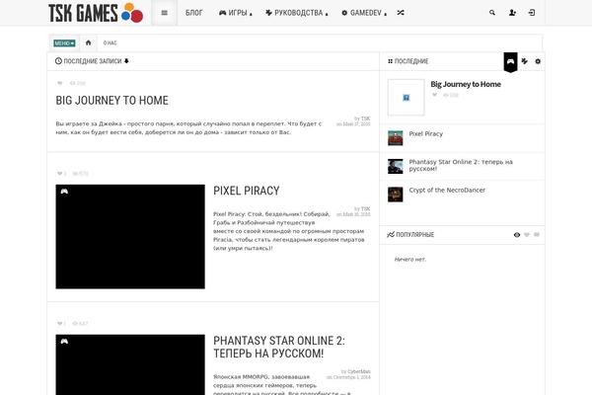Screen dimensions: 592x395
Task: Click the register user icon
Action: tap(512, 13)
